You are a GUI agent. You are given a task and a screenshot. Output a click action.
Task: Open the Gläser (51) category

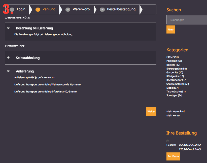tap(173, 57)
